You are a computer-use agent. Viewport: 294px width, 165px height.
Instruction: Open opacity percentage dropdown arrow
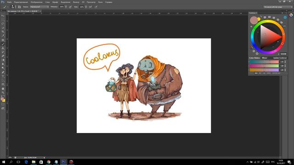(66, 7)
